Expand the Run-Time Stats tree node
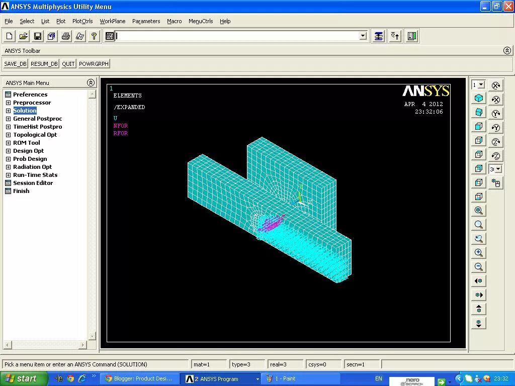The image size is (515, 386). coord(8,175)
